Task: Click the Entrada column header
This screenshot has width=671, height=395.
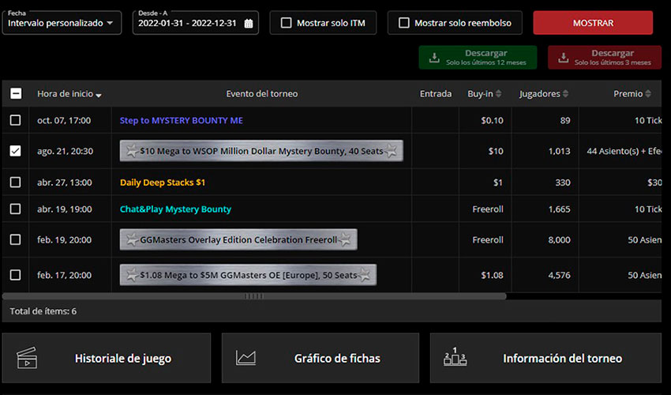Action: click(436, 93)
